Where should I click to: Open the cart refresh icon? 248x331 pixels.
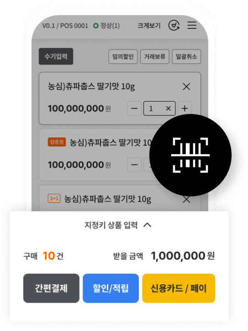(174, 25)
